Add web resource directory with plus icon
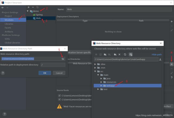This screenshot has width=174, height=118. 172,64
